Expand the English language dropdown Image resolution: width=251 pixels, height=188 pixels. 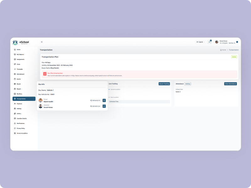pyautogui.click(x=201, y=42)
